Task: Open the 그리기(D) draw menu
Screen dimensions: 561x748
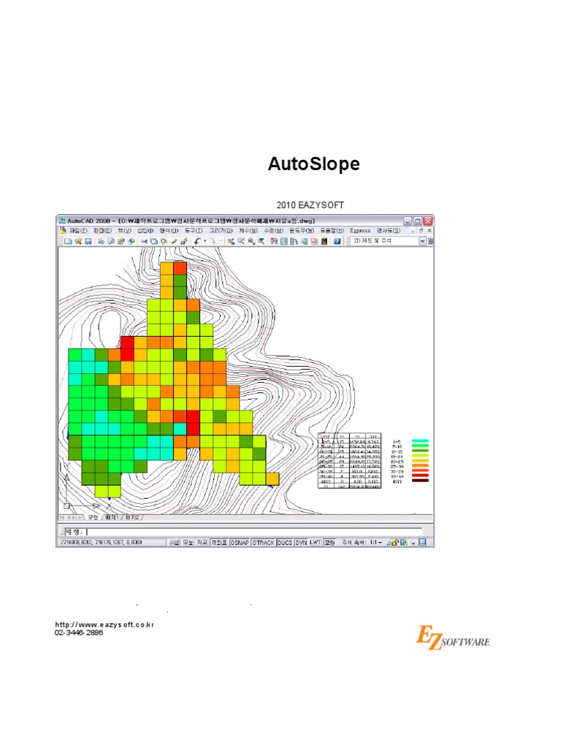Action: tap(221, 230)
